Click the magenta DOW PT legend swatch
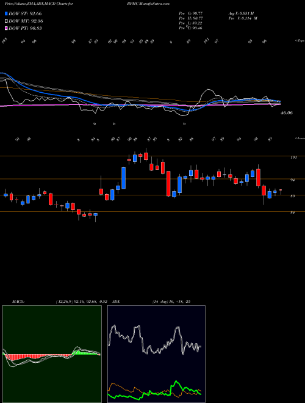Image resolution: width=305 pixels, height=403 pixels. point(7,28)
